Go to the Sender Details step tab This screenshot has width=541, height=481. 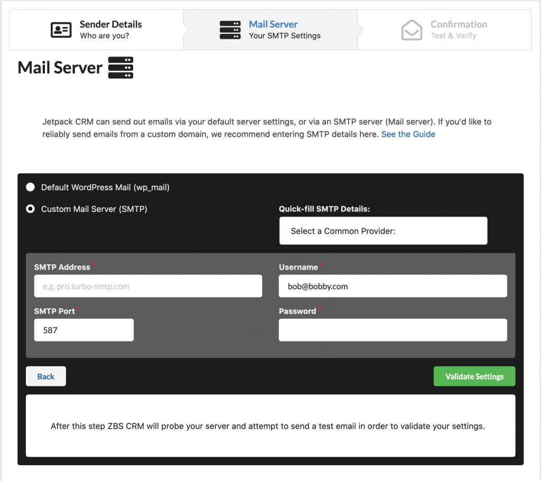(x=96, y=30)
